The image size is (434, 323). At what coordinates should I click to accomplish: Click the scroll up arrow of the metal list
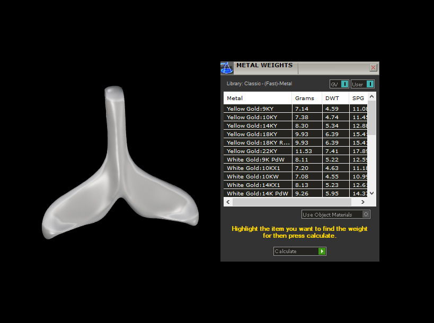(x=371, y=96)
